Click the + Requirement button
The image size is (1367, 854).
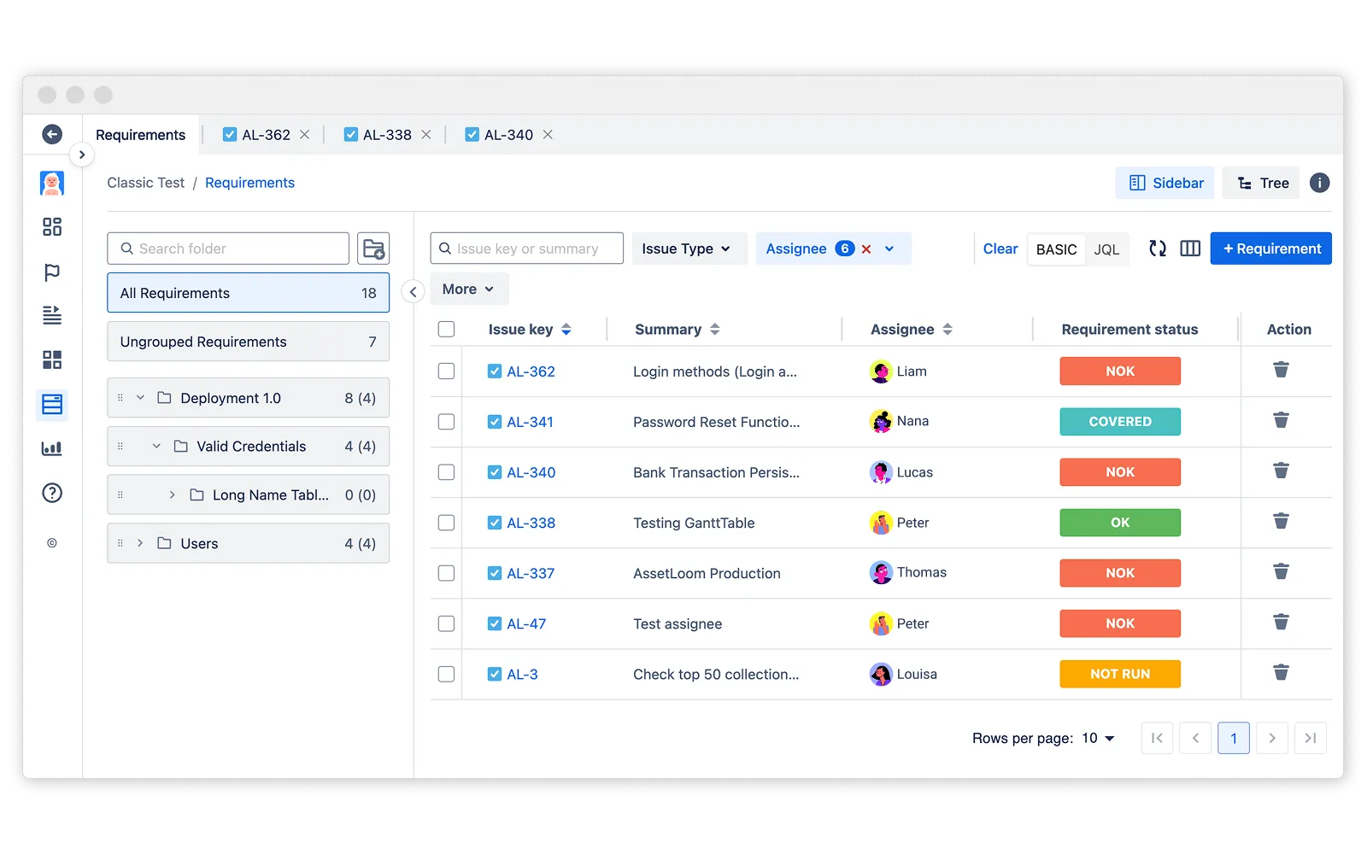pos(1270,249)
